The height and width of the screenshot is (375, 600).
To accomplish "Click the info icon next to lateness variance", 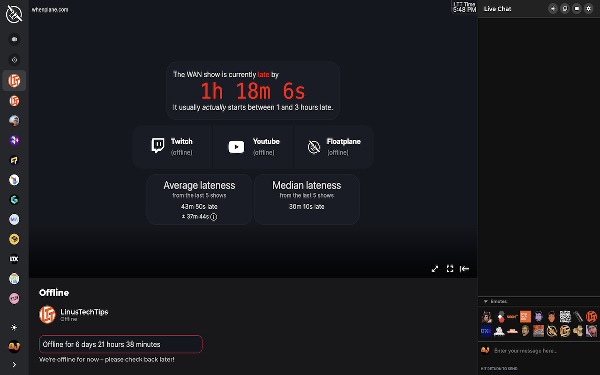I will (214, 217).
